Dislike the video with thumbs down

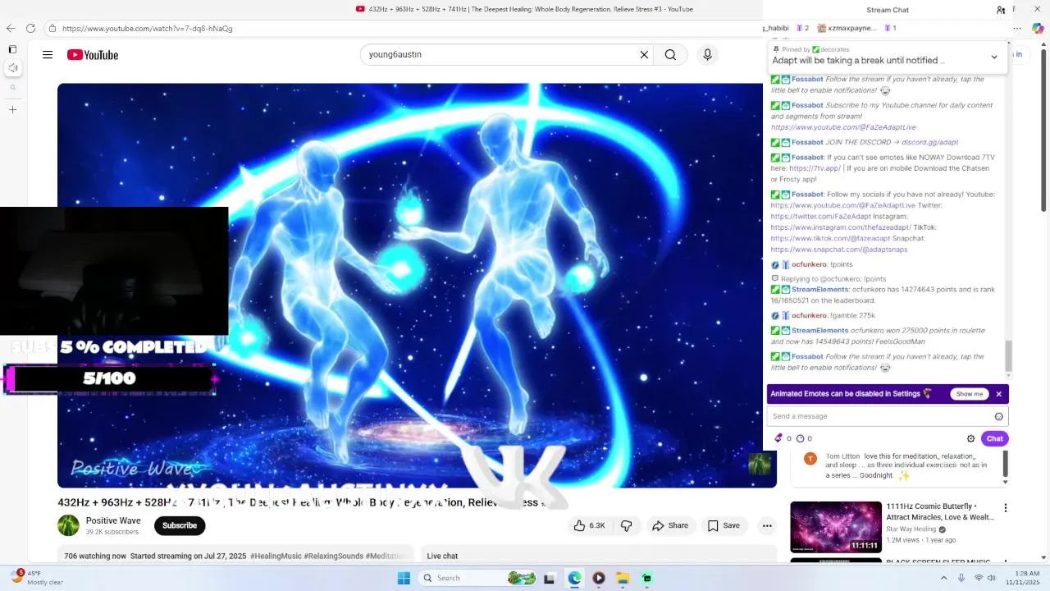tap(626, 525)
